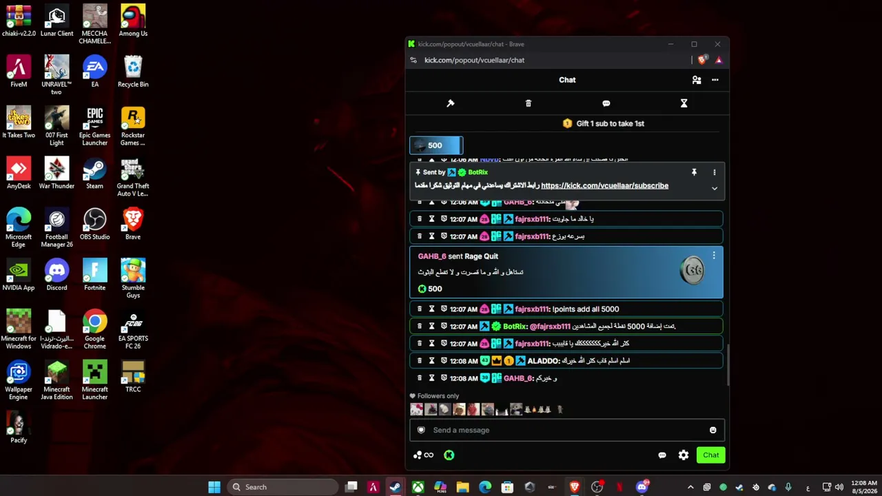Screen dimensions: 882x496
Task: Open the 500 gift badge above chat
Action: click(x=436, y=145)
